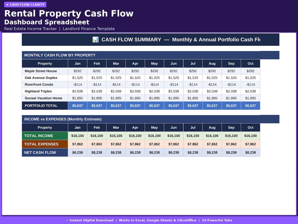Select Net Cash Flow April $8,238 cell
The width and height of the screenshot is (298, 224).
135,153
